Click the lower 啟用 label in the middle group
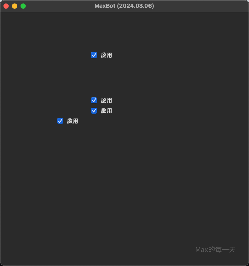The width and height of the screenshot is (249, 266). 106,111
